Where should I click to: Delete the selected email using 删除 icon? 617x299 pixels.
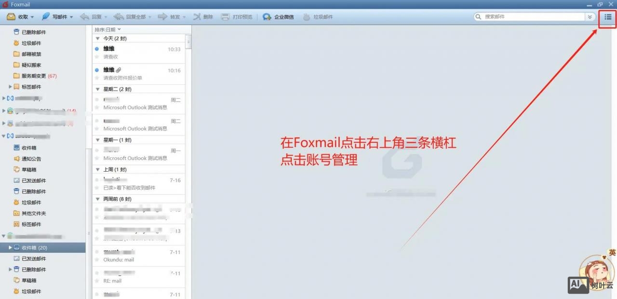pos(202,16)
